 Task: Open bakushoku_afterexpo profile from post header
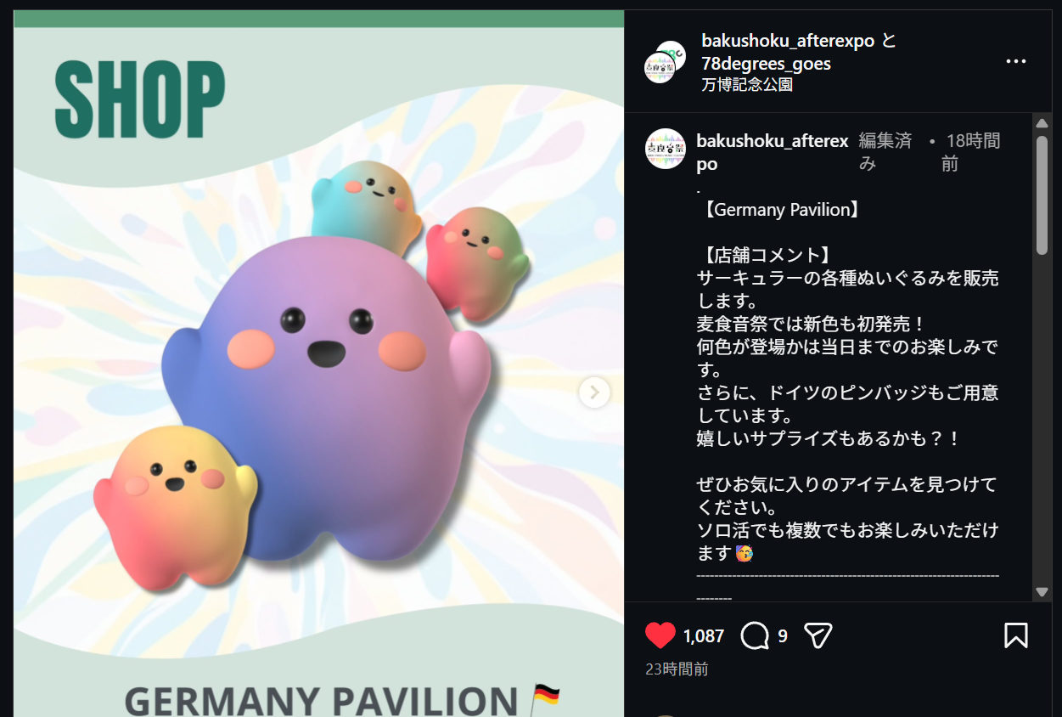point(788,41)
